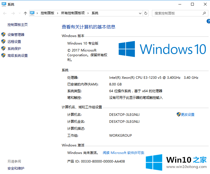Viewport: 210px width, 174px height.
Task: Open the 阅读 Microsoft 软件许可条款 link
Action: pos(123,153)
